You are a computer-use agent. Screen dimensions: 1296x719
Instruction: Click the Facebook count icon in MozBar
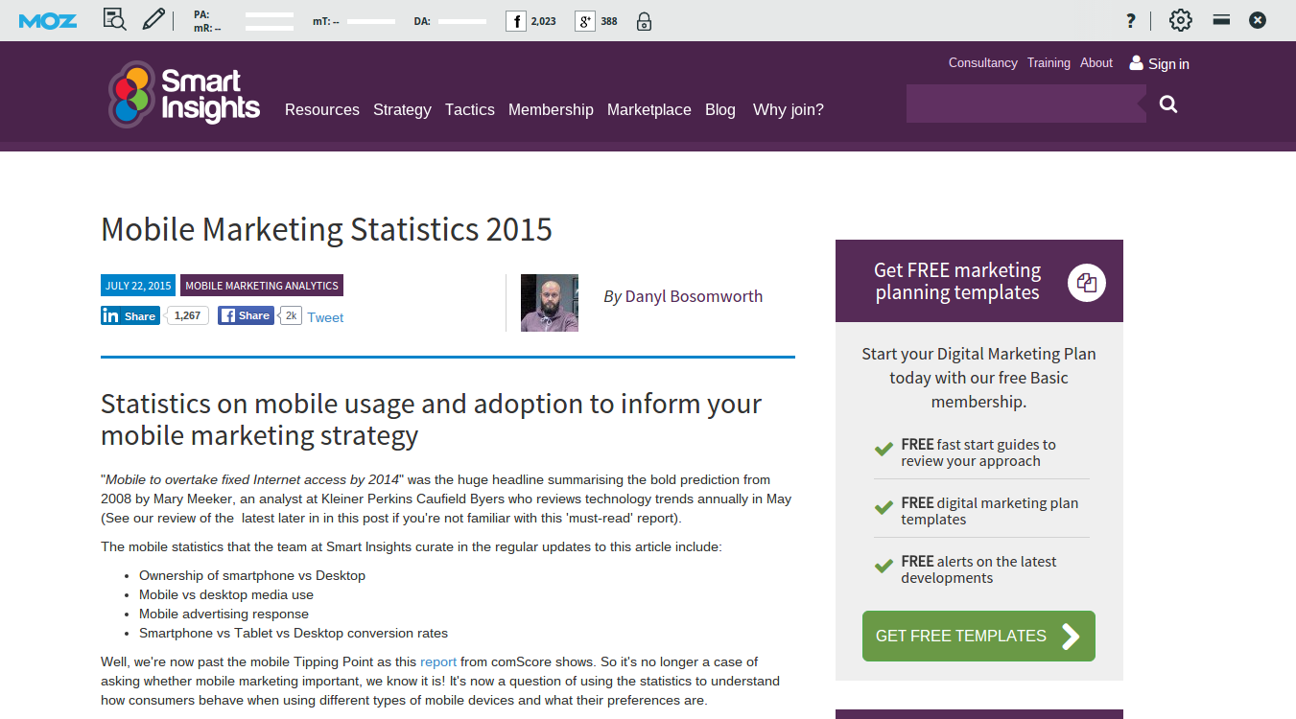[x=516, y=21]
